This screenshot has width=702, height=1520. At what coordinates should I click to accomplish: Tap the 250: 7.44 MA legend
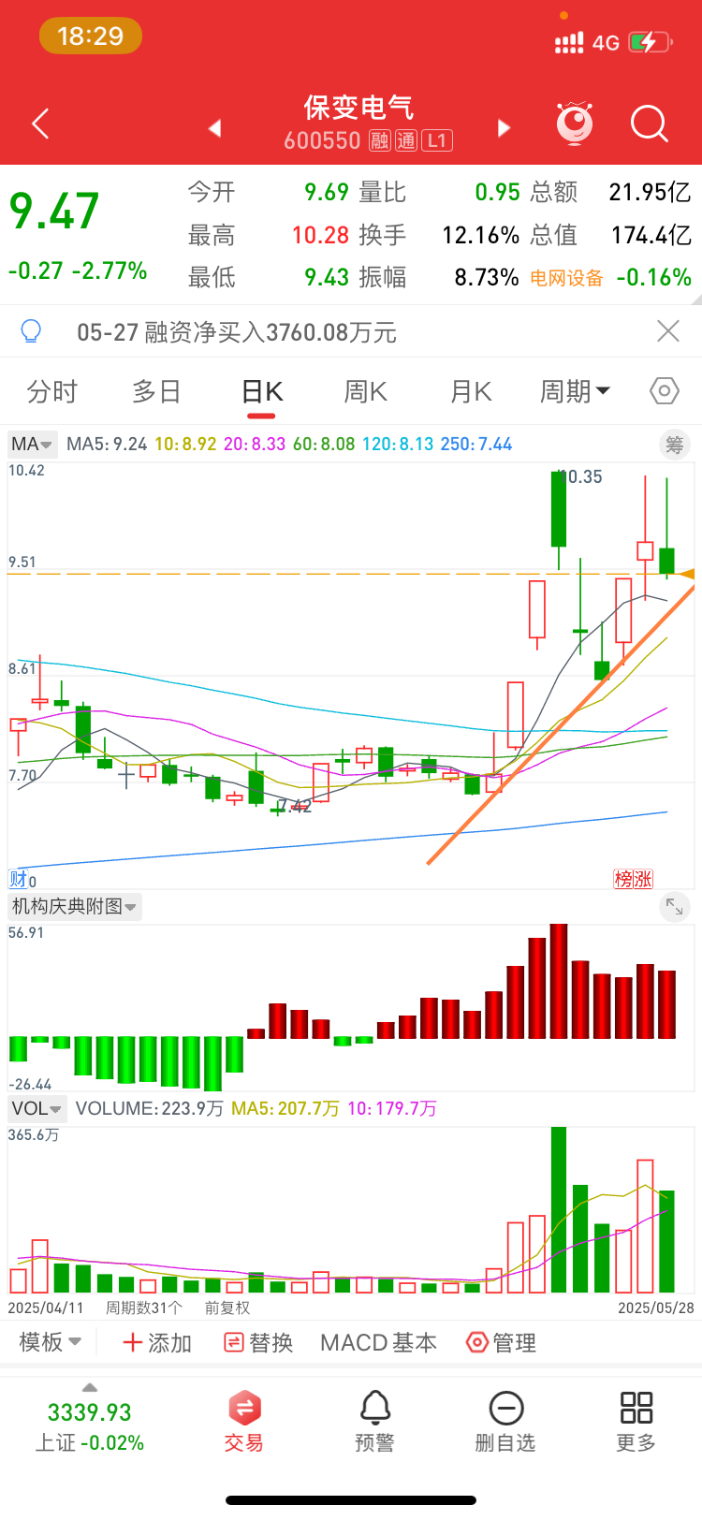coord(476,445)
